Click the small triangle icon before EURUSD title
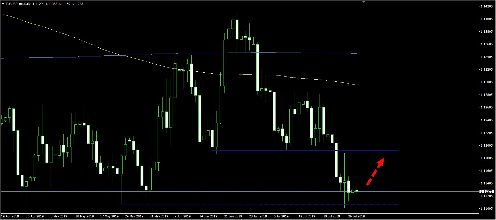Viewport: 496px width, 220px height. (3, 4)
